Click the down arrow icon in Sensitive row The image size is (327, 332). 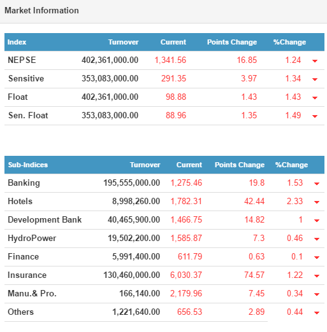tap(315, 80)
